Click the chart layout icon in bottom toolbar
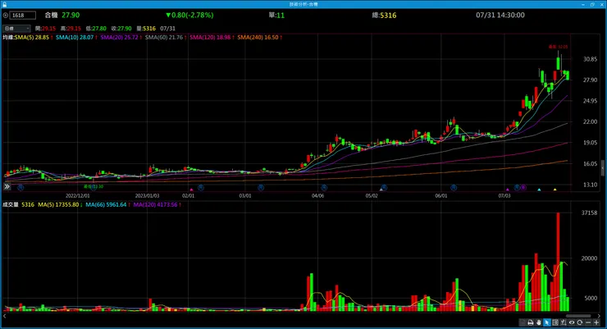This screenshot has width=607, height=329. click(x=555, y=322)
